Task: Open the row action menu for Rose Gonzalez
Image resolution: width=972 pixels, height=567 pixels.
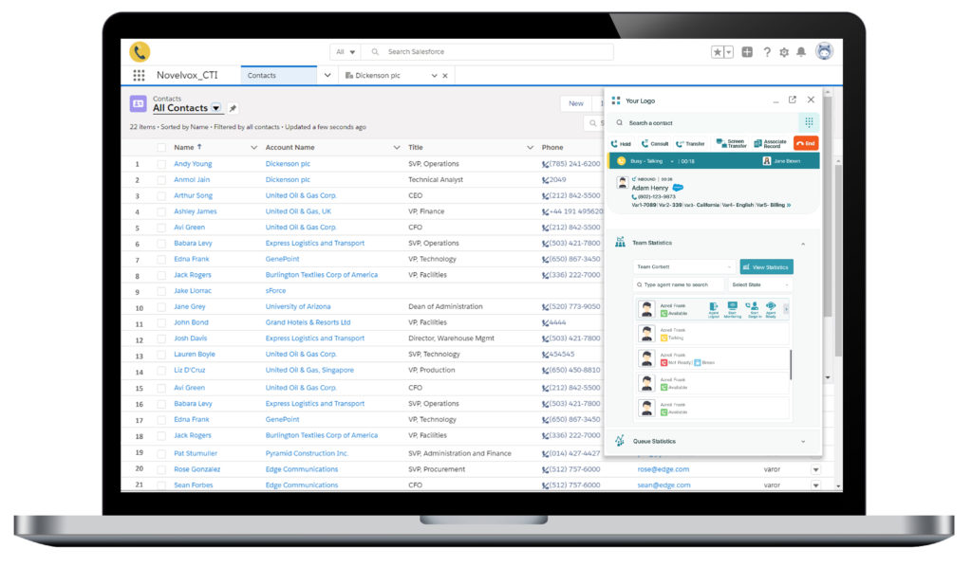Action: (x=815, y=470)
